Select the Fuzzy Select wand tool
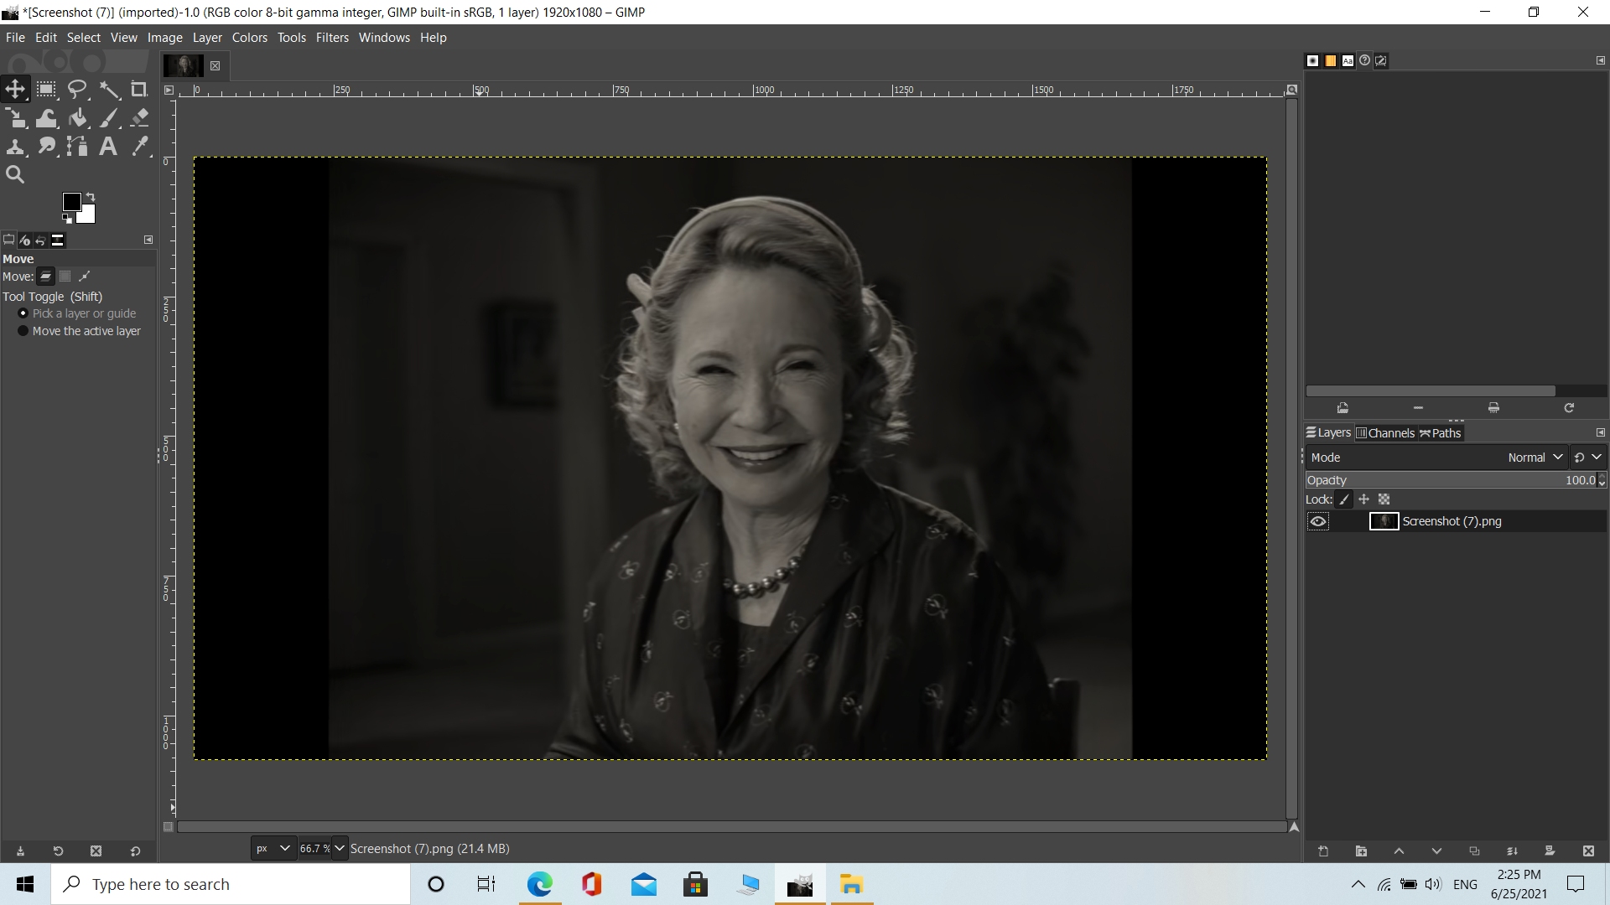Viewport: 1610px width, 905px height. 109,89
